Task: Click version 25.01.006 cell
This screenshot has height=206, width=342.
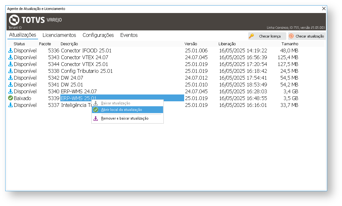Action: point(196,50)
